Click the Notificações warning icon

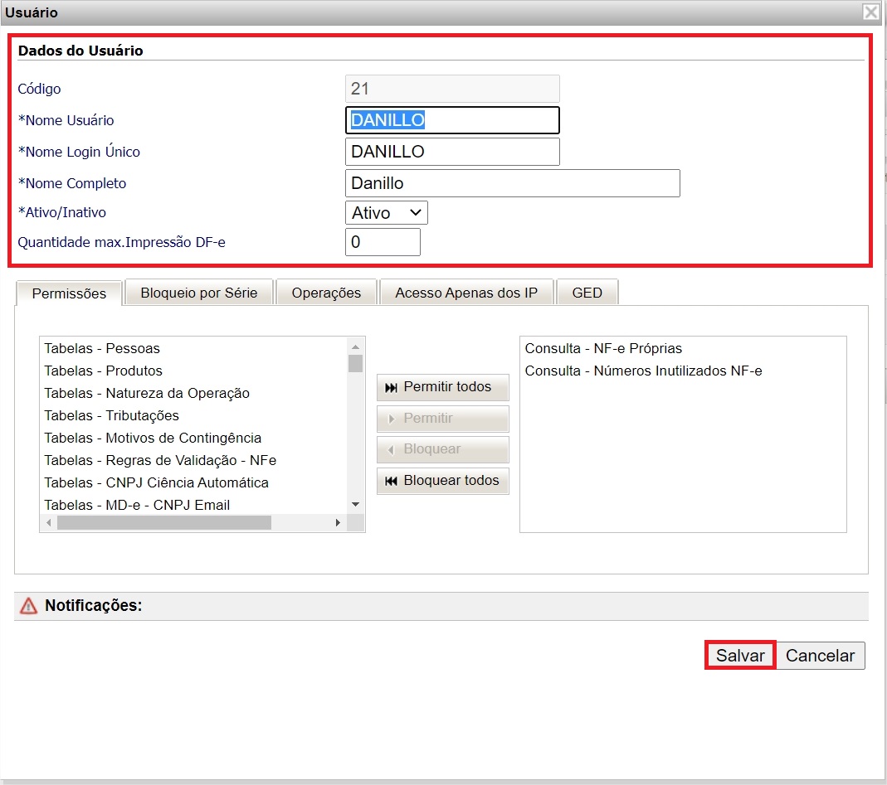tap(28, 606)
